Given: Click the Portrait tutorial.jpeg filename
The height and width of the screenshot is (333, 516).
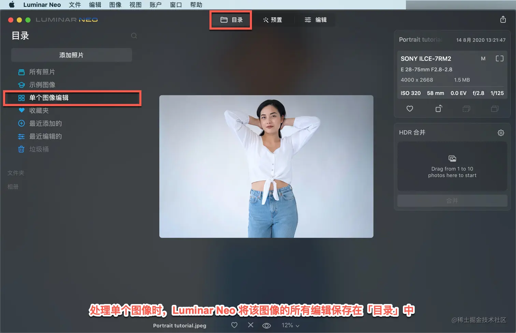Looking at the screenshot, I should (x=180, y=326).
